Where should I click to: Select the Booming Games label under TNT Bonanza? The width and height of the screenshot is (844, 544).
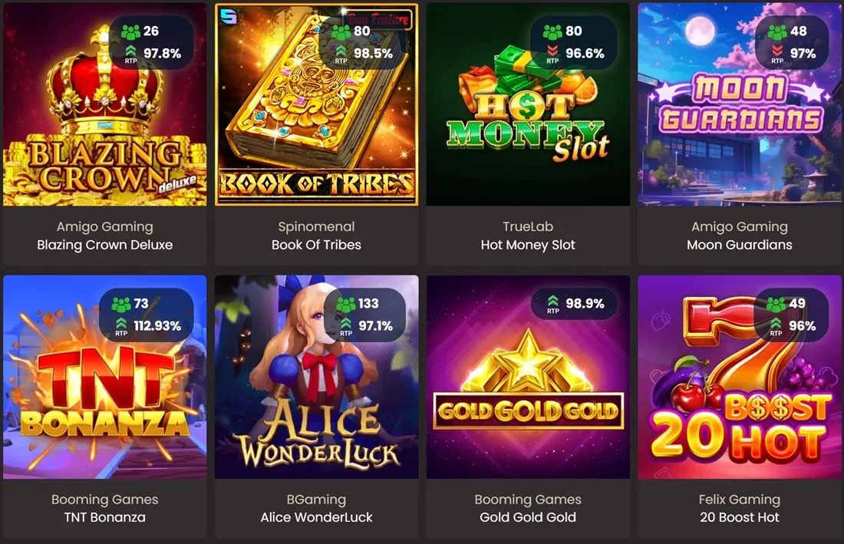point(105,499)
